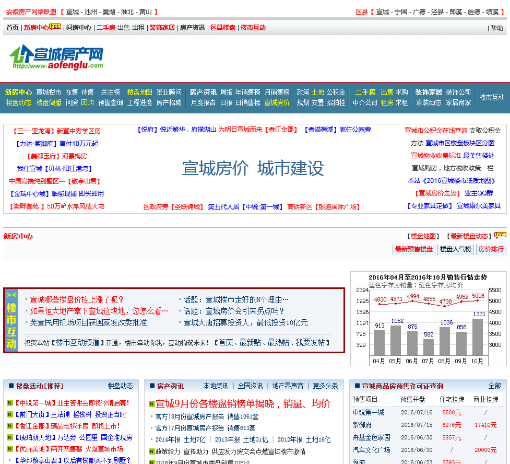Open 宣城康尔美家具 link
The width and height of the screenshot is (510, 464).
coord(479,206)
